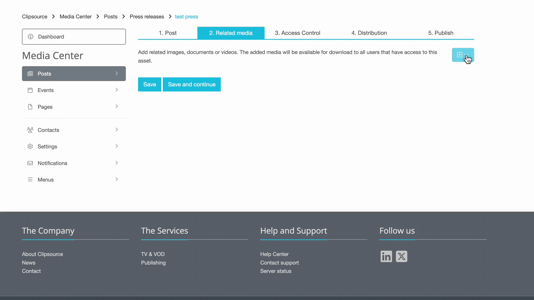Open About Clipsource footer link
This screenshot has height=300, width=534.
42,254
